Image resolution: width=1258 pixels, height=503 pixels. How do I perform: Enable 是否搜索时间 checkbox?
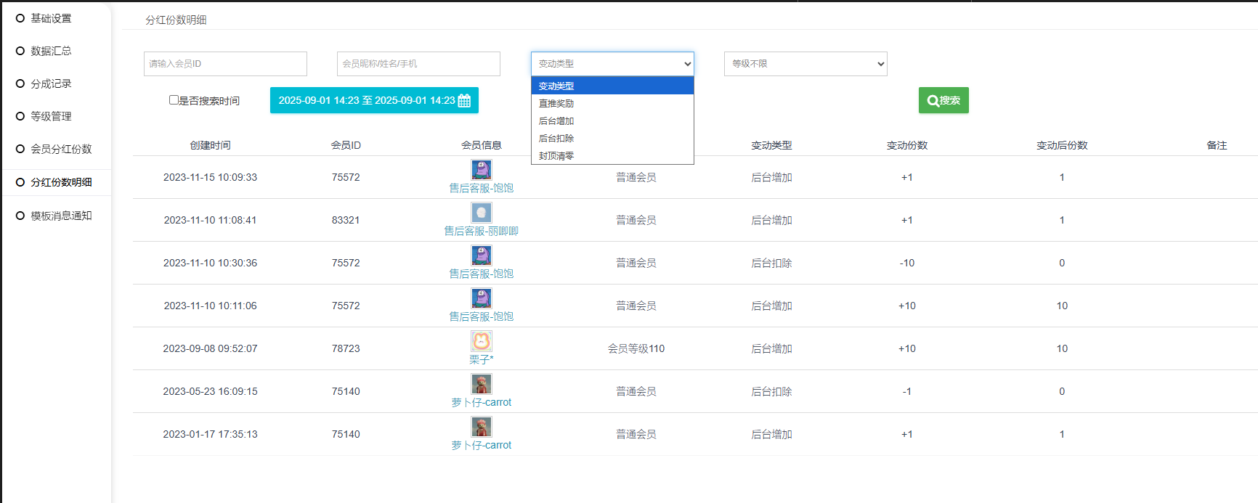tap(174, 100)
